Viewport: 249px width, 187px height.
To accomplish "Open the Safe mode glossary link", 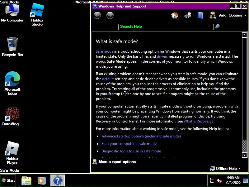I will (x=105, y=51).
